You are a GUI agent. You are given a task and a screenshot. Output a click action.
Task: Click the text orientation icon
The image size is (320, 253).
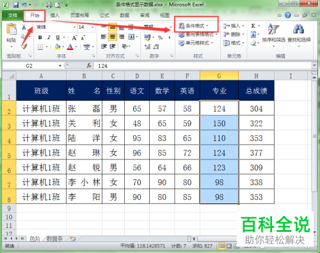(x=124, y=47)
